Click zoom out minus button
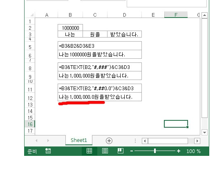Screen dimensions: 224x173 coord(132,151)
